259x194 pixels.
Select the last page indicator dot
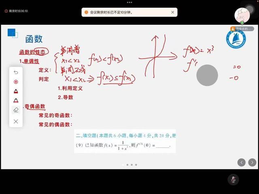(x=136, y=165)
